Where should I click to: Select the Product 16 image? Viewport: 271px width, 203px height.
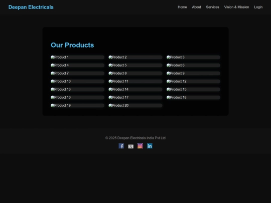78,97
